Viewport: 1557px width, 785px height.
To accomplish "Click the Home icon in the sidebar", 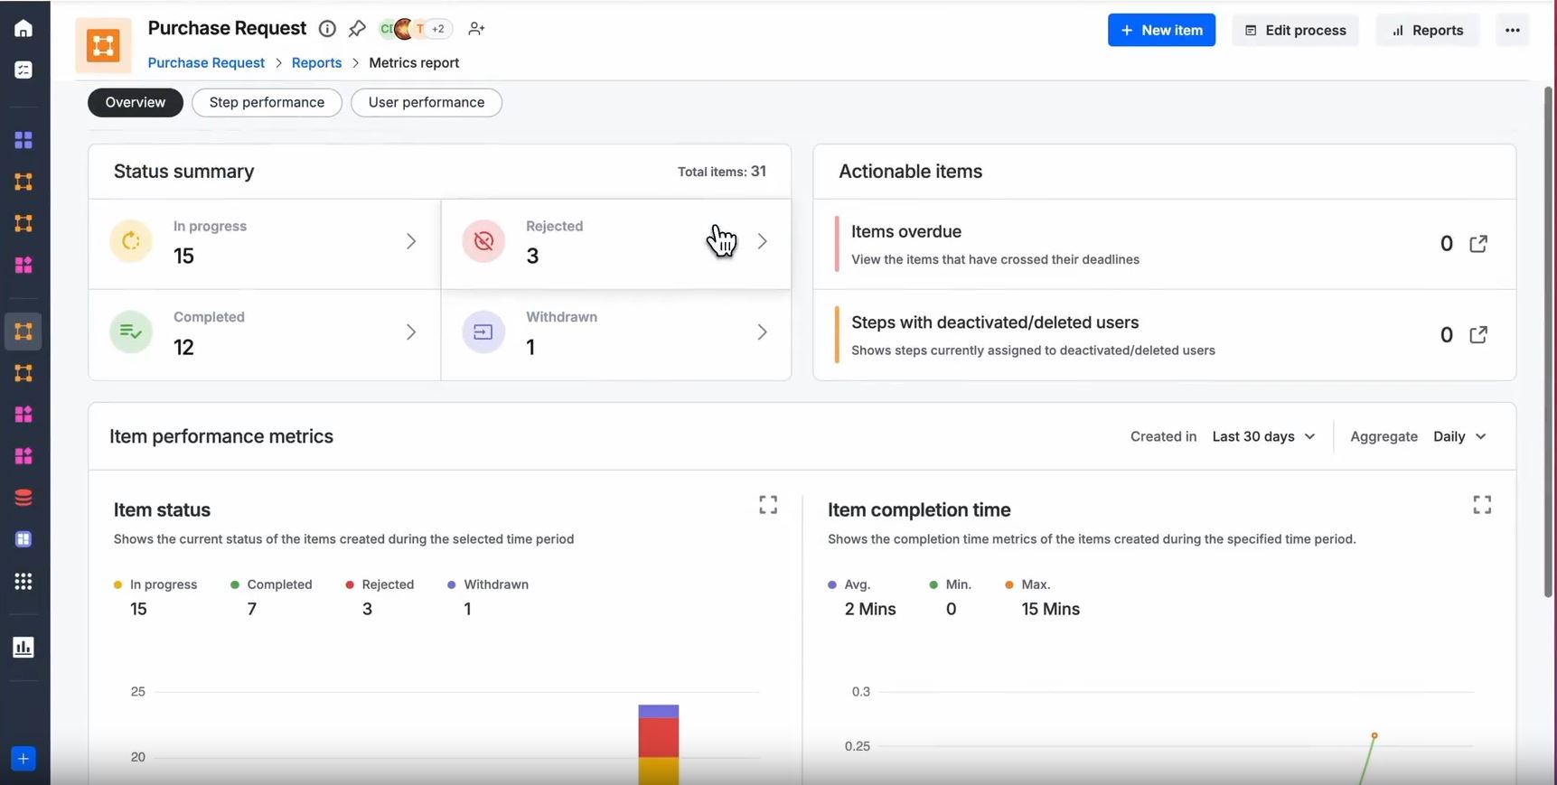I will coord(23,29).
